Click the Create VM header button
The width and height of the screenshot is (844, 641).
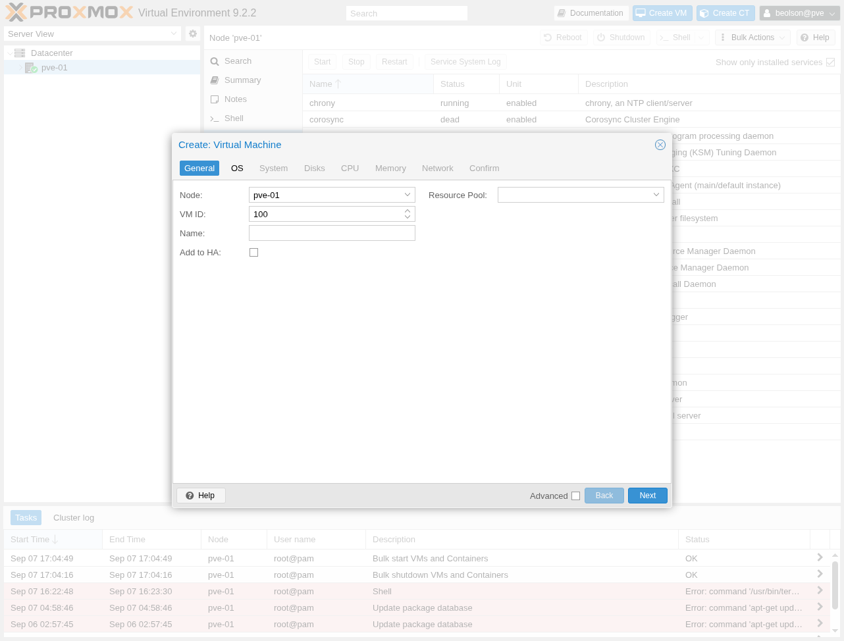click(662, 13)
